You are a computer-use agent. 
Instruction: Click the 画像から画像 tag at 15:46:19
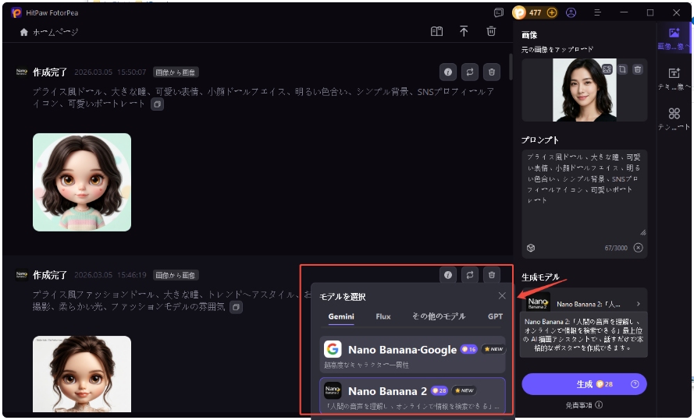tap(176, 276)
